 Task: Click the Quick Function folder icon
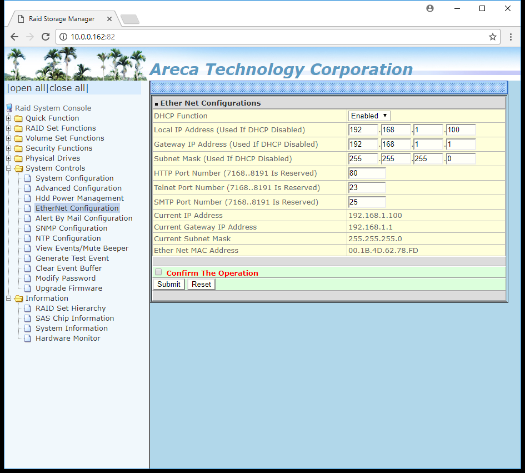(x=19, y=118)
